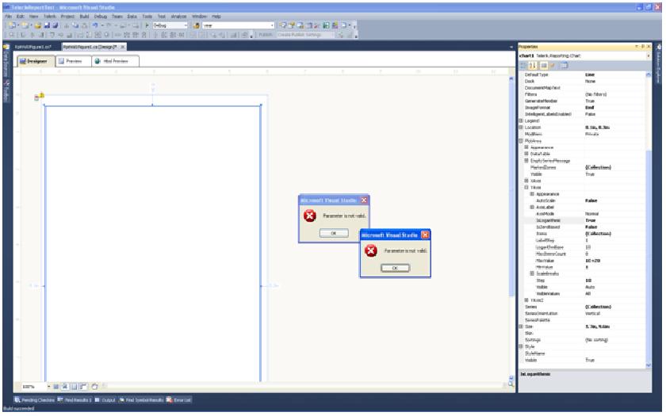
Task: Click the New Project toolbar icon
Action: tap(12, 25)
